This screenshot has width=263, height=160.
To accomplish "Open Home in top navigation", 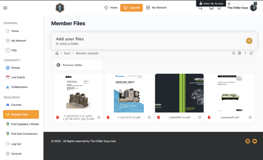I will pyautogui.click(x=111, y=8).
